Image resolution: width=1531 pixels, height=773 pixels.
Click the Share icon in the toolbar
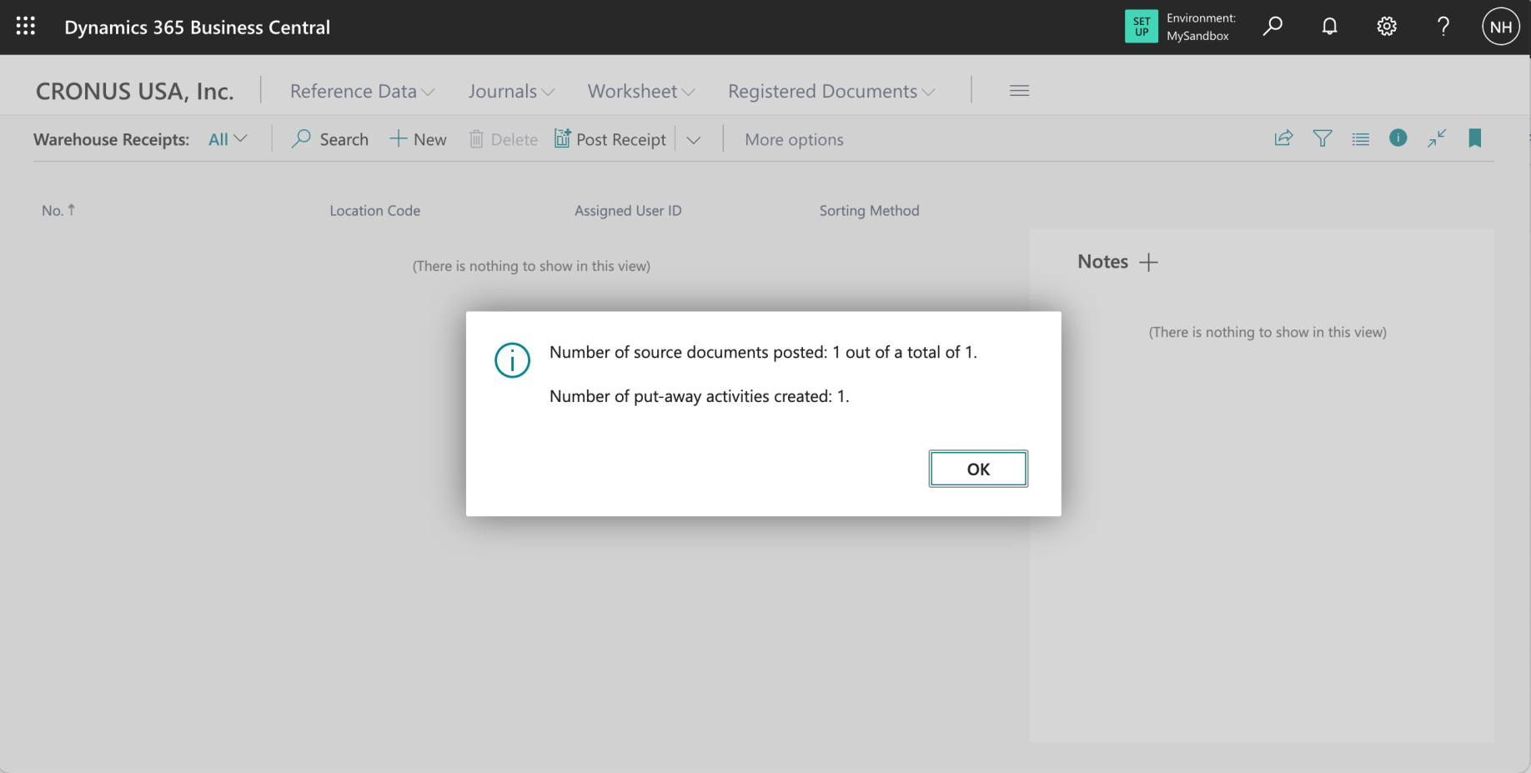pyautogui.click(x=1283, y=138)
